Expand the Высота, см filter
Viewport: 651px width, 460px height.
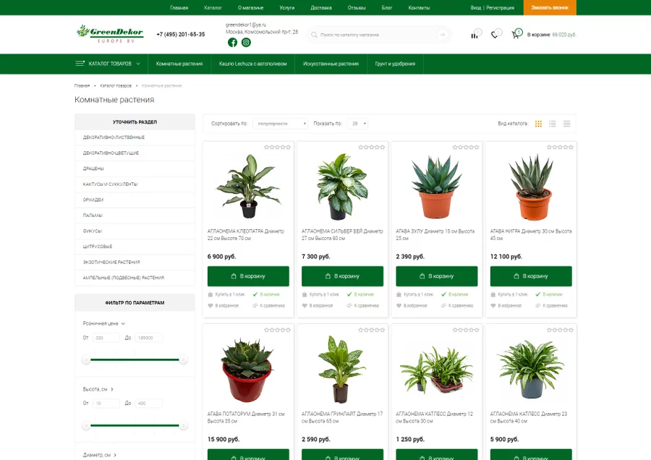pos(98,389)
